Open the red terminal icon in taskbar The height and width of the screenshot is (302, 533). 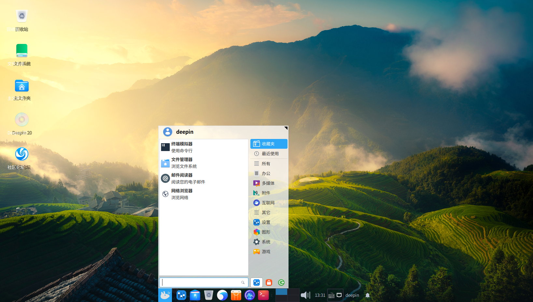click(x=263, y=295)
